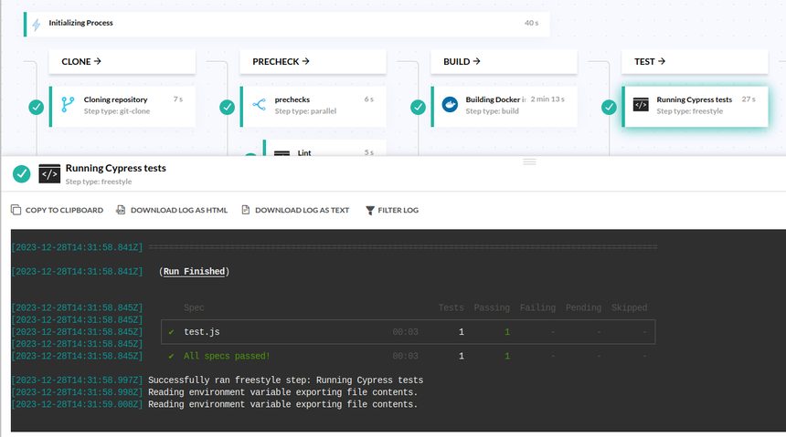Click the green status check beside Building Docker
This screenshot has width=786, height=437.
pos(418,107)
